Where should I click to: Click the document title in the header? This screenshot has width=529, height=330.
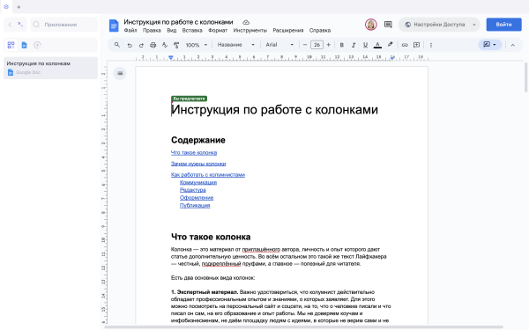178,22
